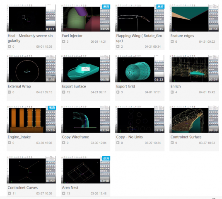Image resolution: width=222 pixels, height=199 pixels.
Task: Click the upload date 03-26 13:48
Action: pos(99,194)
